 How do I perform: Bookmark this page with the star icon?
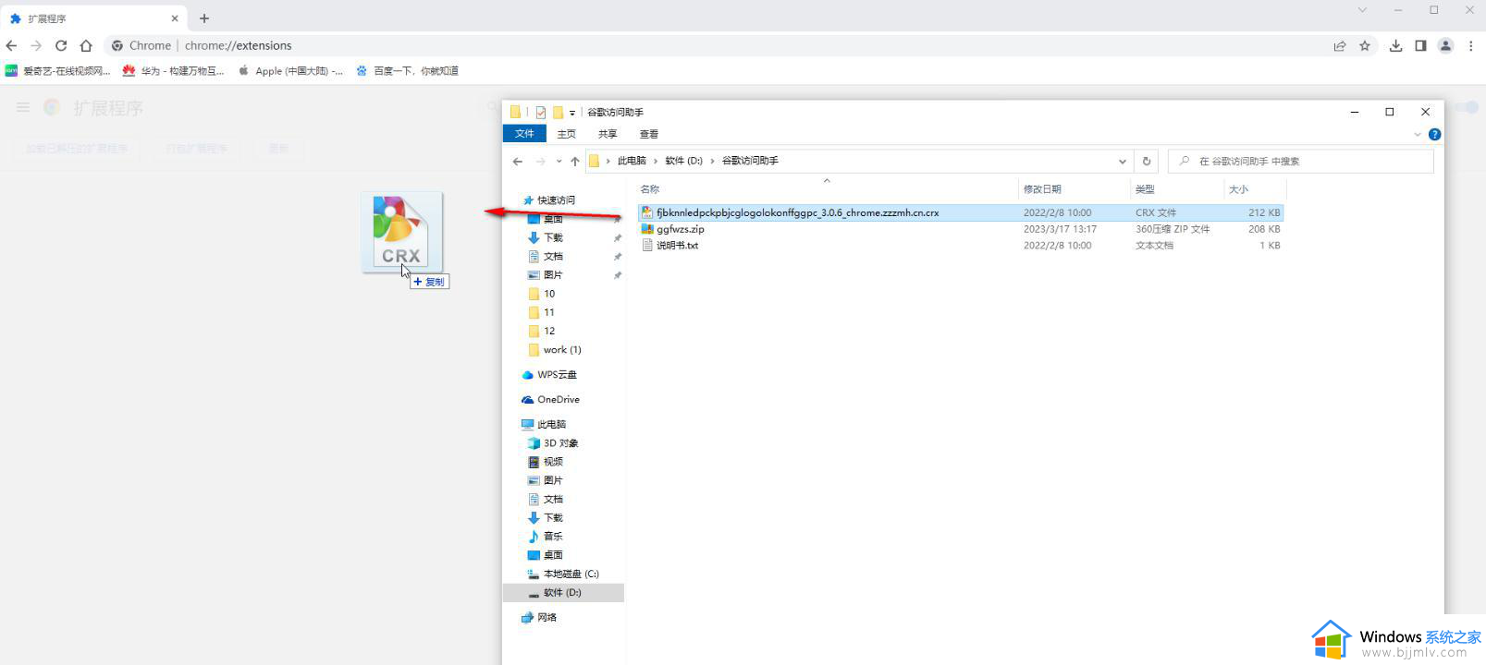(1365, 46)
